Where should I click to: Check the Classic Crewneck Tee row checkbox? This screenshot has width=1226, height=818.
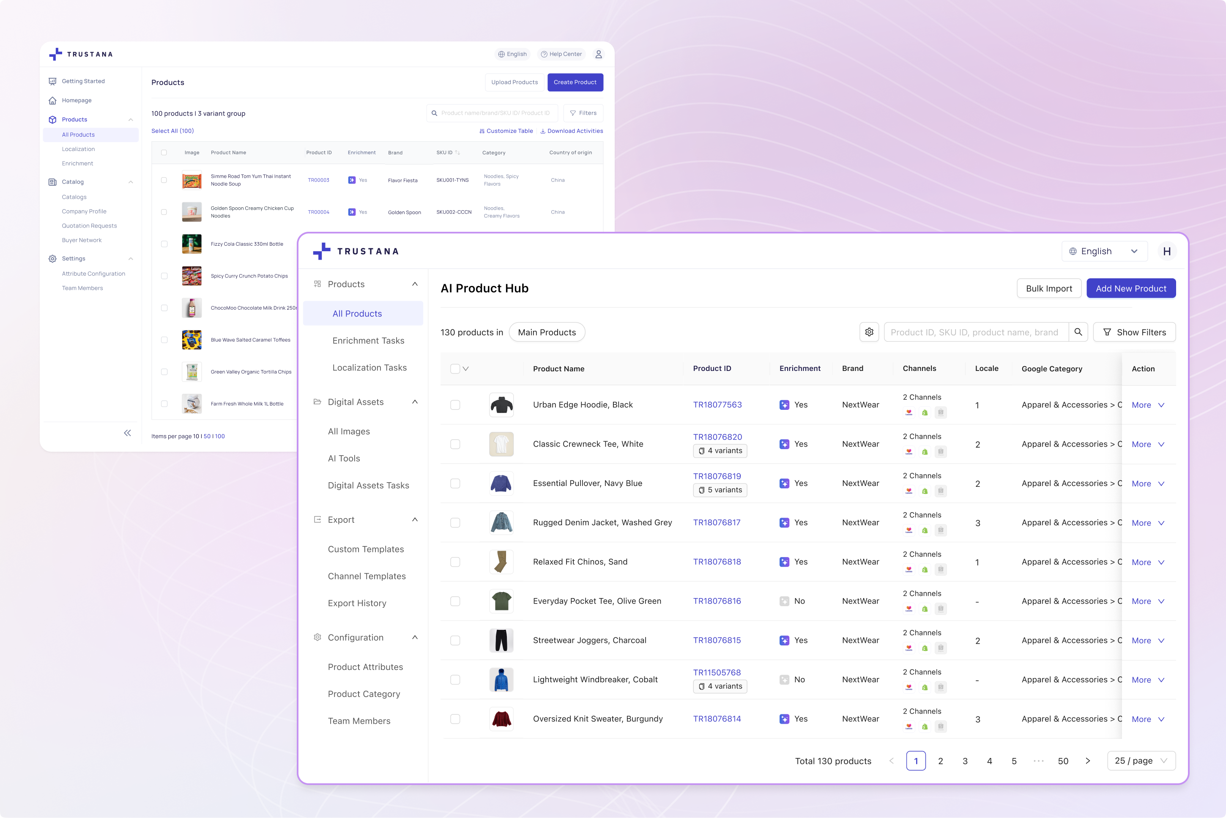(x=455, y=445)
